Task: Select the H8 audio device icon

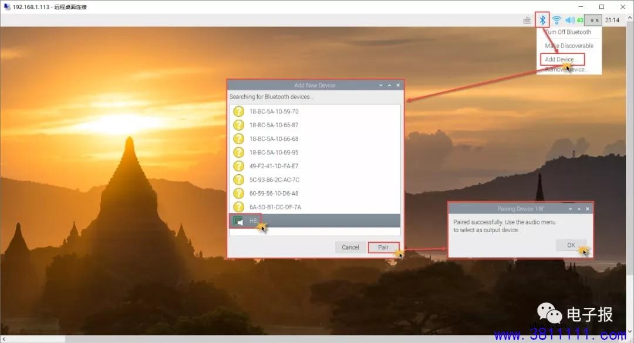Action: pyautogui.click(x=238, y=220)
